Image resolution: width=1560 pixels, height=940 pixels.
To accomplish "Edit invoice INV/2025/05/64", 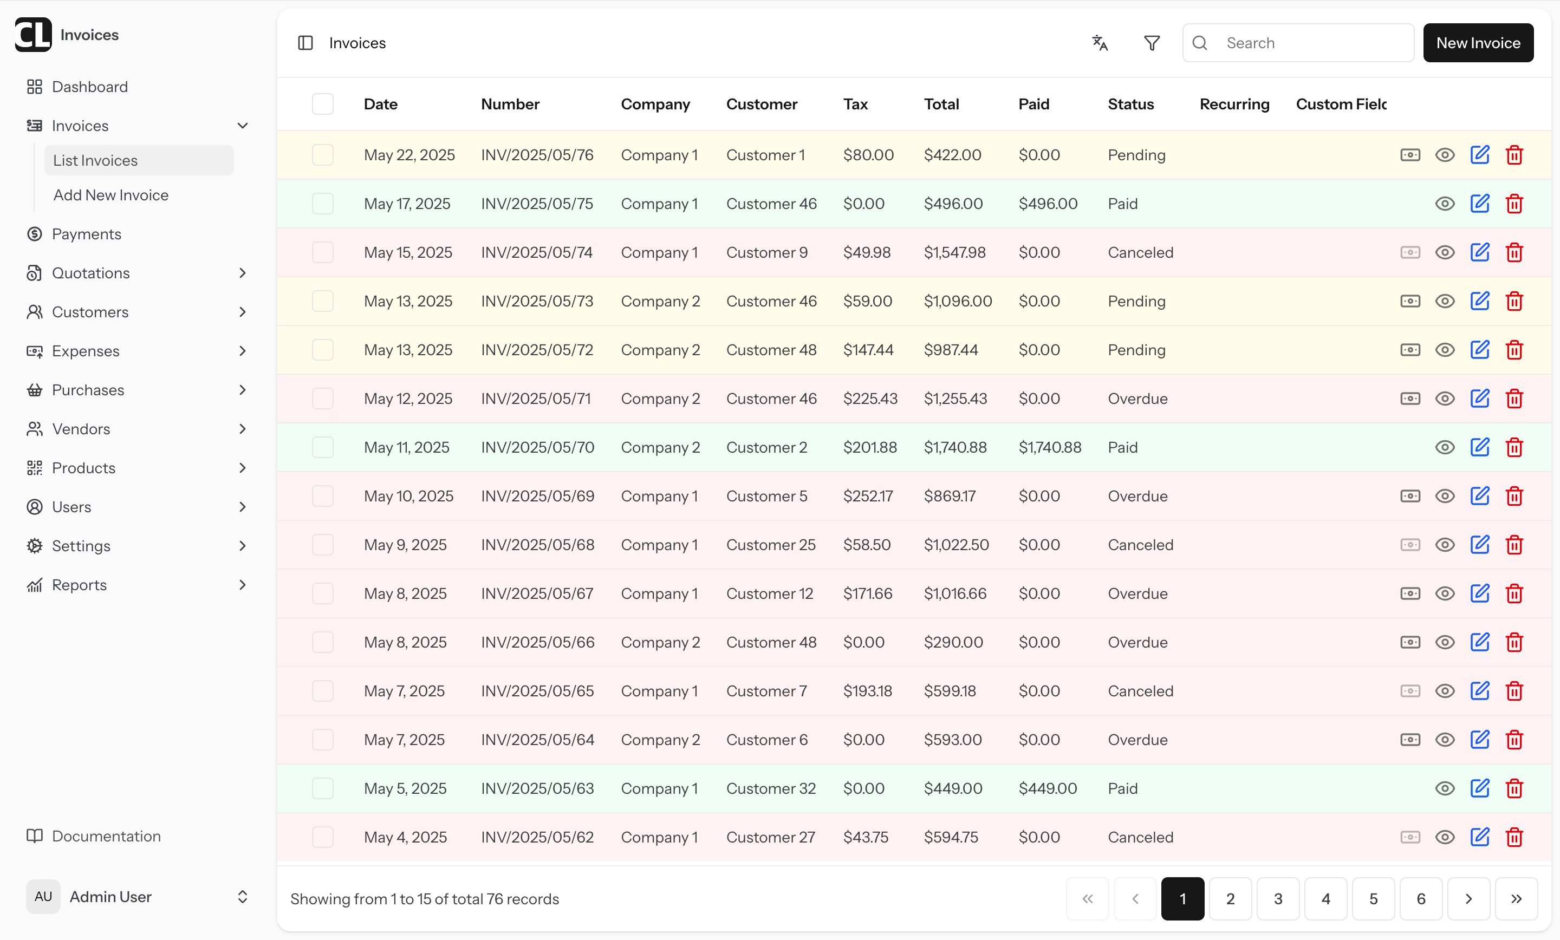I will [1480, 740].
